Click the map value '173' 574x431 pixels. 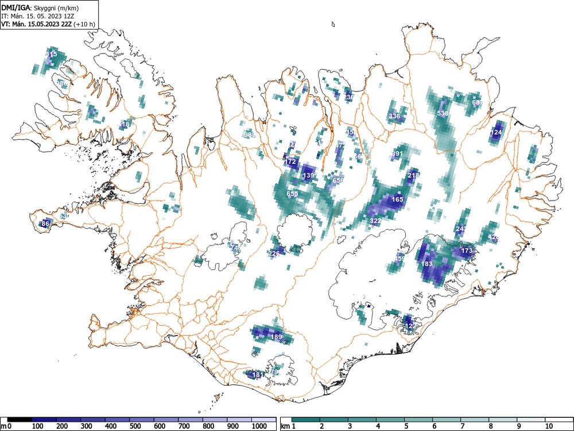(467, 251)
